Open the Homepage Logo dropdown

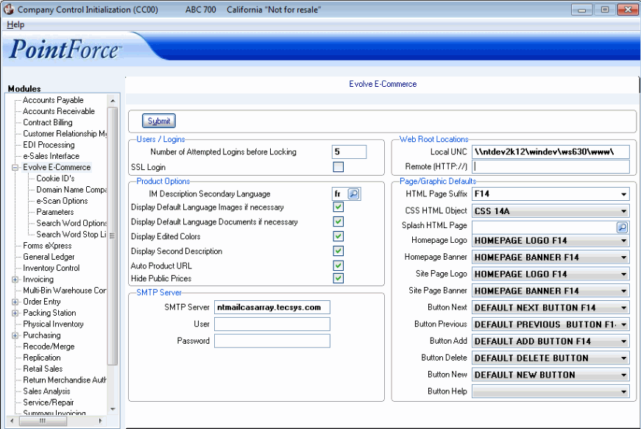pos(623,241)
